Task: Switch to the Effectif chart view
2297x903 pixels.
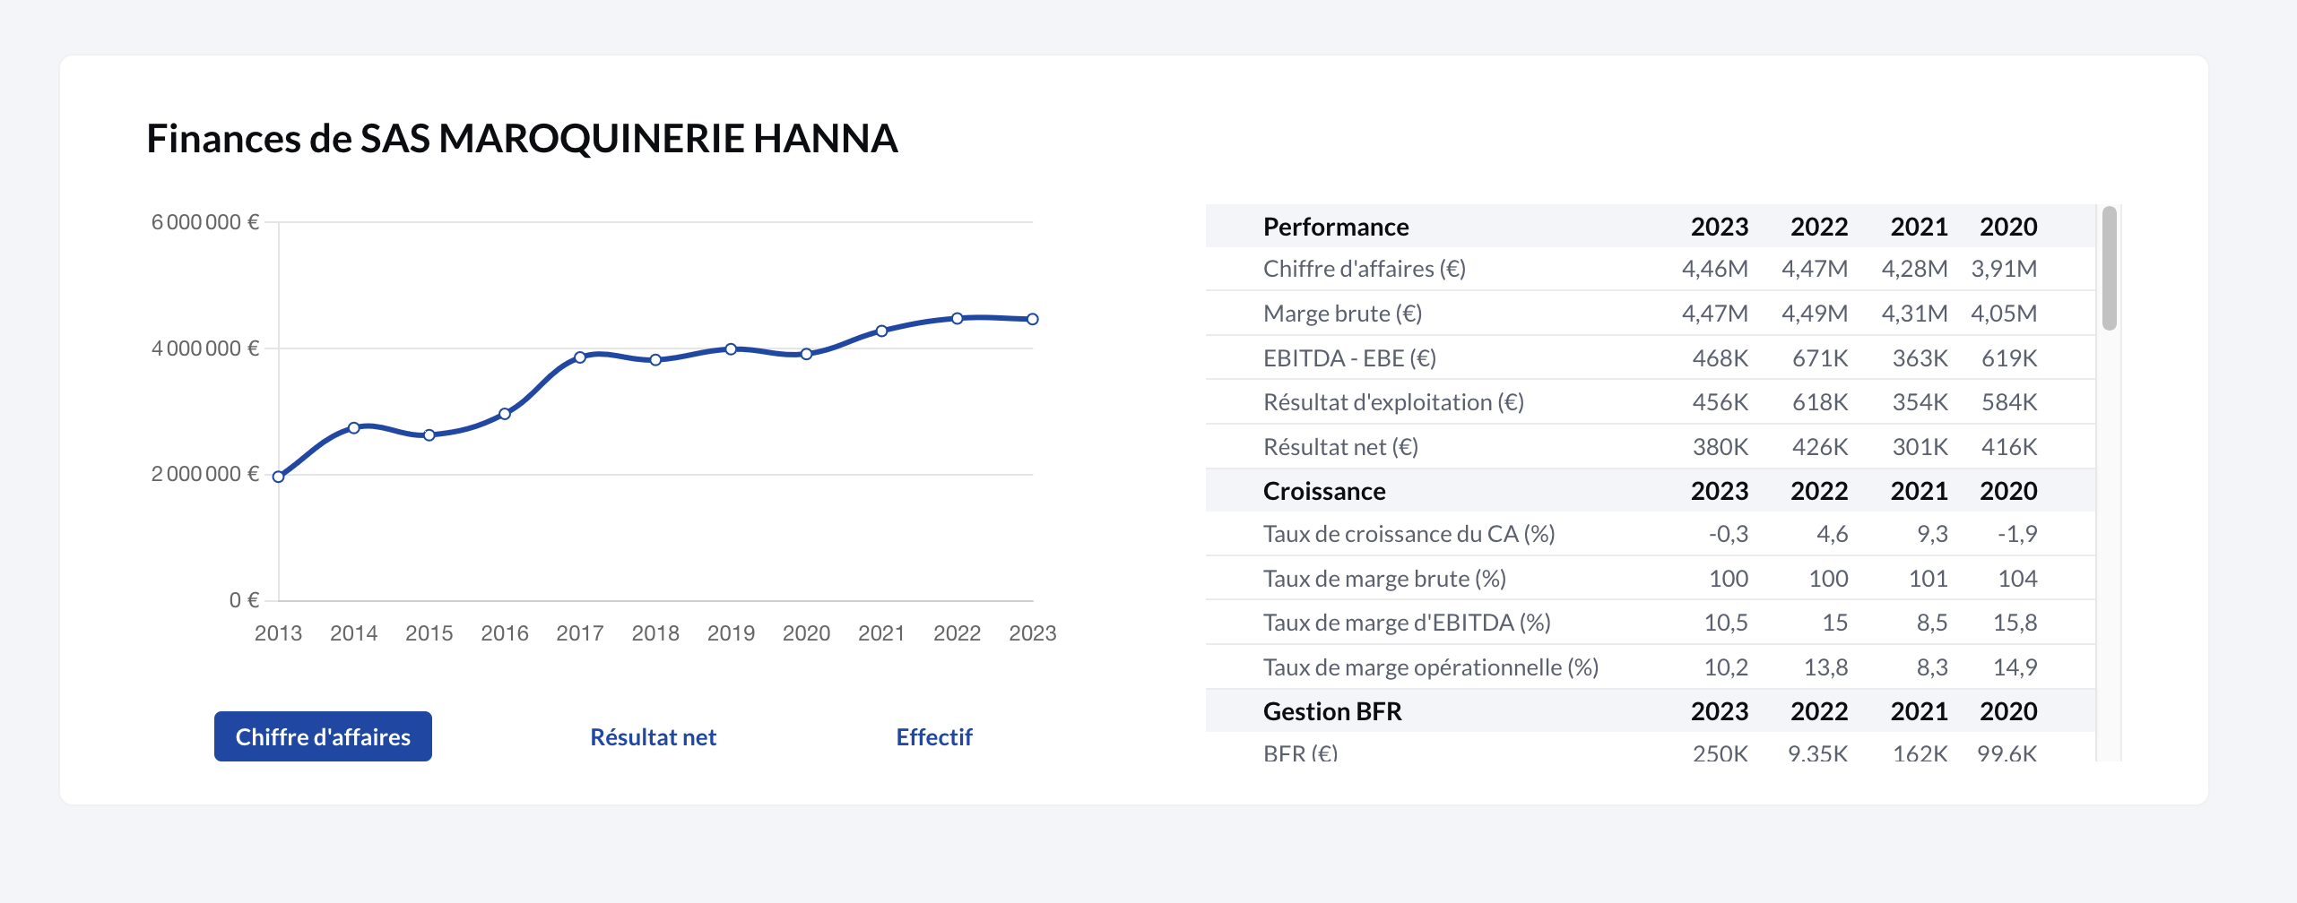Action: click(x=934, y=736)
